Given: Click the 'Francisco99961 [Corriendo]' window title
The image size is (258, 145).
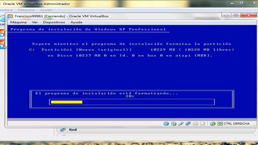Looking at the screenshot, I should 62,16.
